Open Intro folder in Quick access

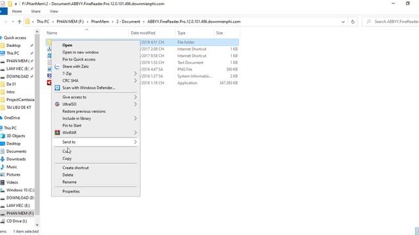click(x=10, y=92)
